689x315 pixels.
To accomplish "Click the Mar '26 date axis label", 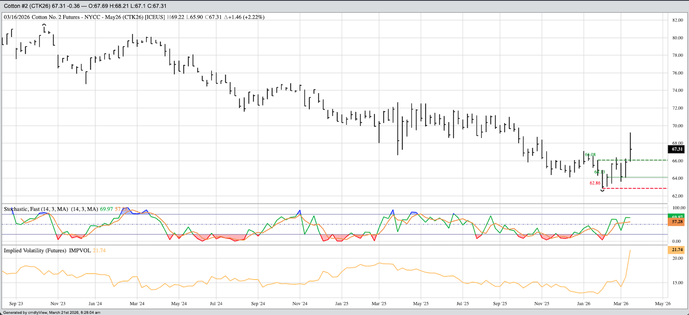I will [621, 303].
